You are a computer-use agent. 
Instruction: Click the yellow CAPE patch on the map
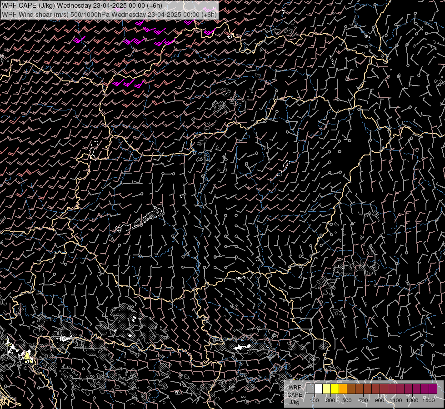[28, 356]
